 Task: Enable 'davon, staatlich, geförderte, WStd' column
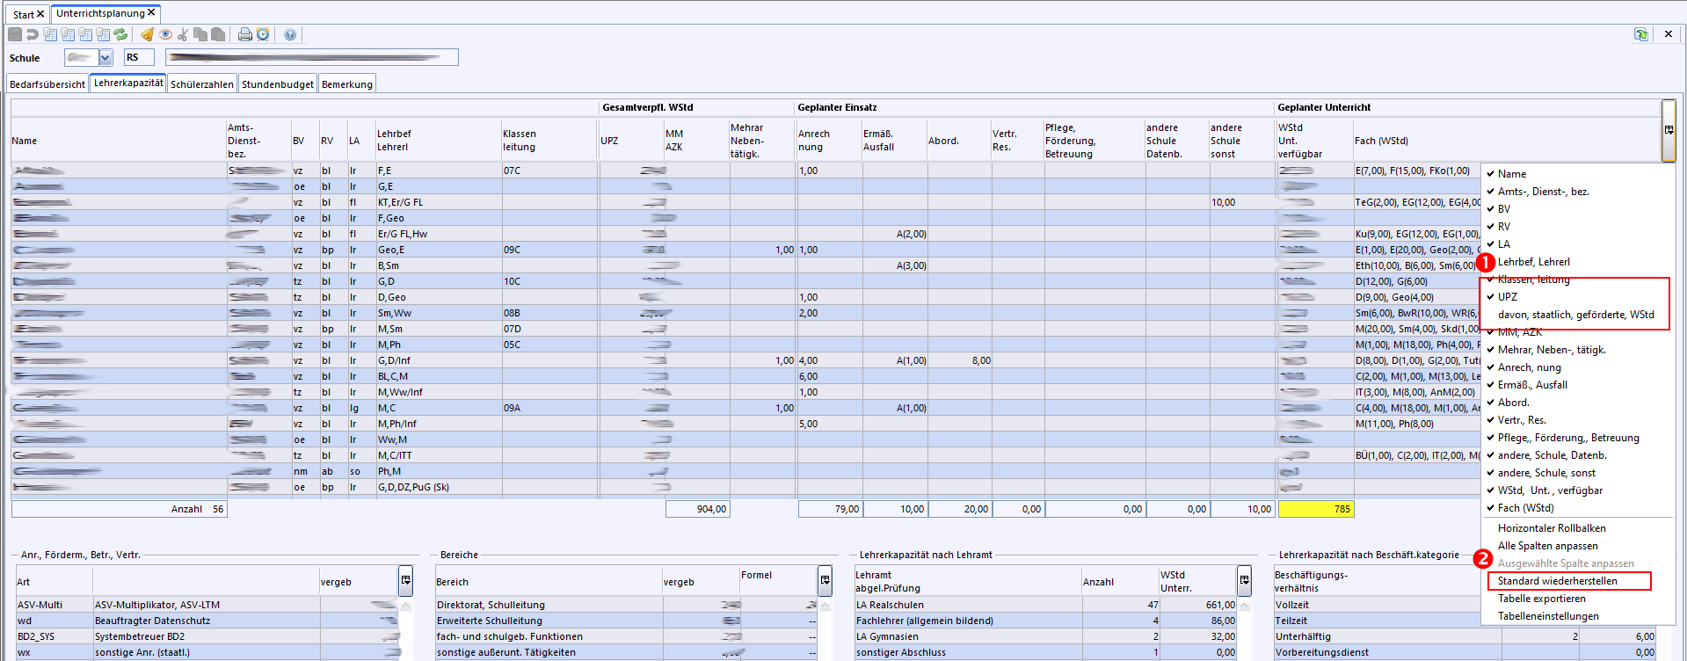[1576, 315]
